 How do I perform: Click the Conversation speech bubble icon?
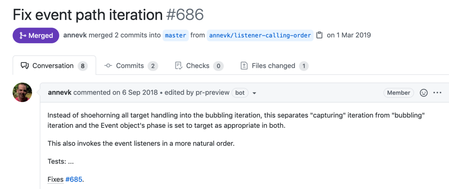click(x=25, y=66)
